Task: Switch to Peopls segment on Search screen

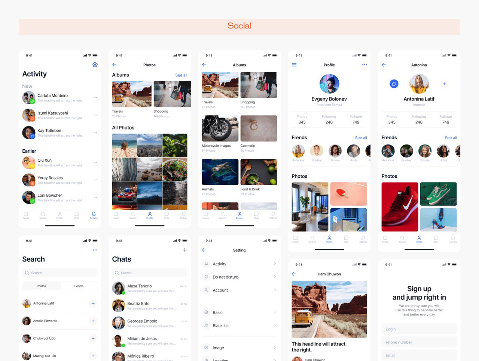Action: (x=79, y=286)
